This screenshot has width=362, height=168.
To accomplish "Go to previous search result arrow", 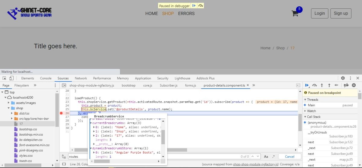I will [253, 156].
